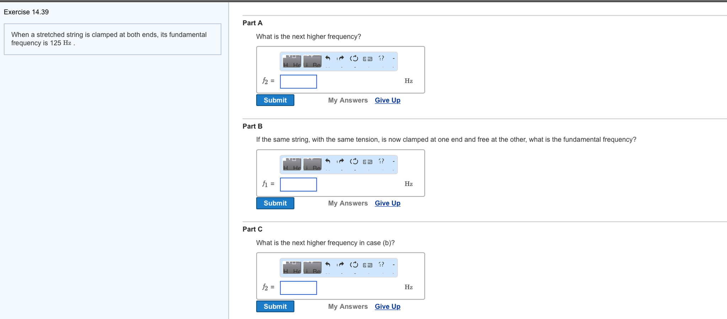Undo in the Part C answer toolbar

328,265
